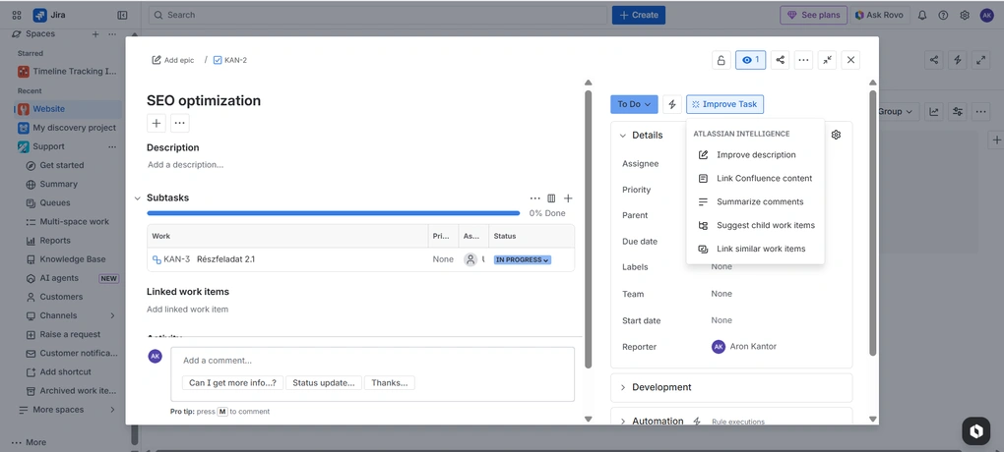Collapse the sidebar with the panel icon
Screen dimensions: 1004x452
(x=122, y=15)
